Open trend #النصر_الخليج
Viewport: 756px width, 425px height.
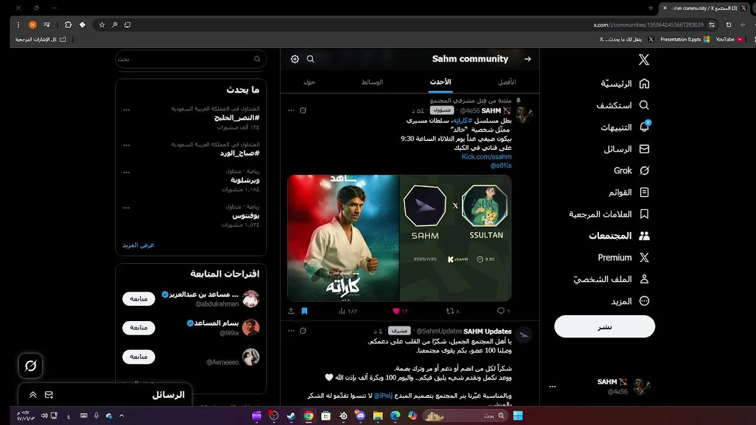[236, 118]
